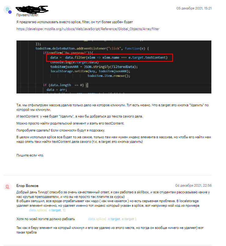The width and height of the screenshot is (226, 246).
Task: Click the red-outlined data.filter code line
Action: coord(109,58)
